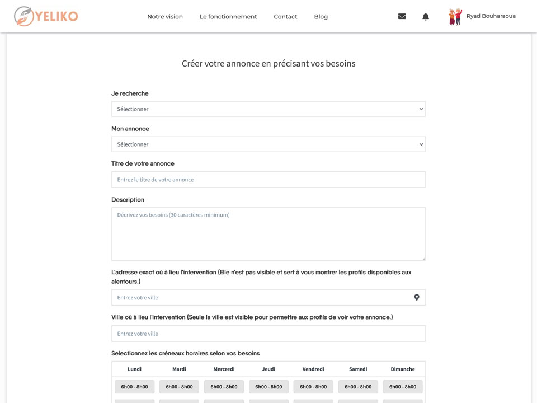Click the Ryad Bouharaoua profile name
537x403 pixels.
click(x=491, y=16)
